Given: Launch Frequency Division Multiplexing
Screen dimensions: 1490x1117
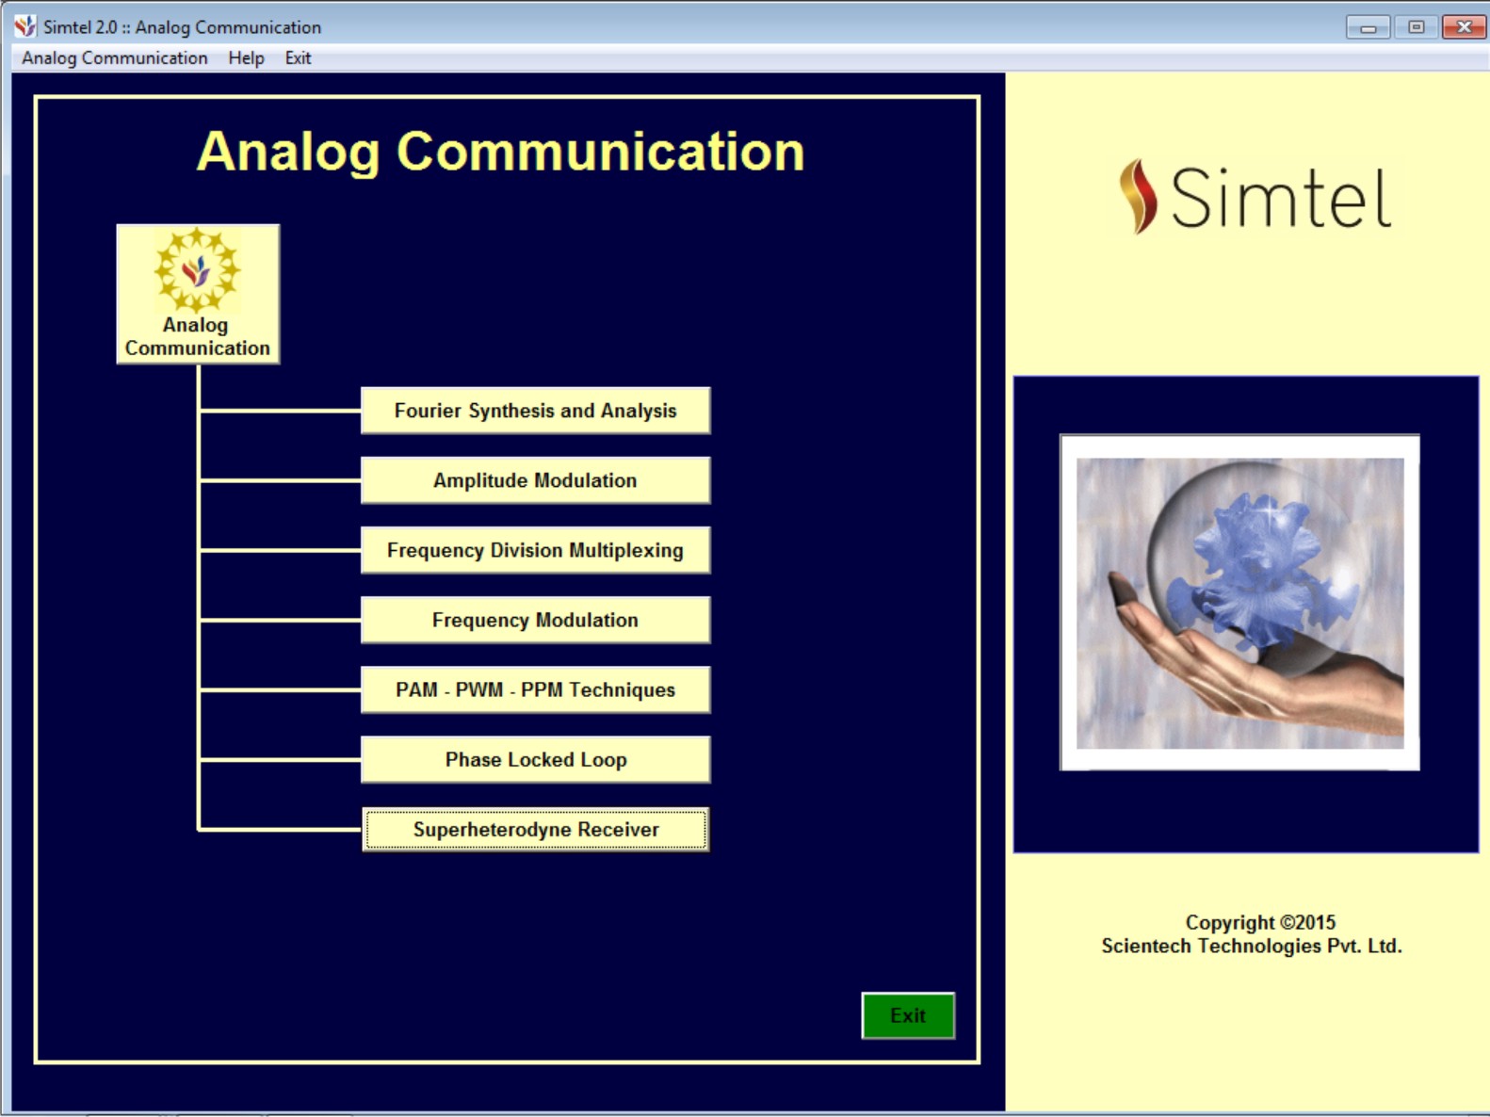Looking at the screenshot, I should coord(535,550).
